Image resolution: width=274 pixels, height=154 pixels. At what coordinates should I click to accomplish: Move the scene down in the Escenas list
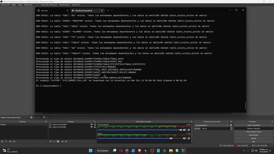14,142
